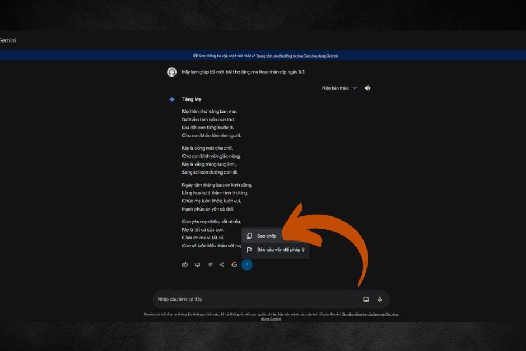
Task: Click the blue Gemini sparkle icon
Action: pyautogui.click(x=172, y=99)
